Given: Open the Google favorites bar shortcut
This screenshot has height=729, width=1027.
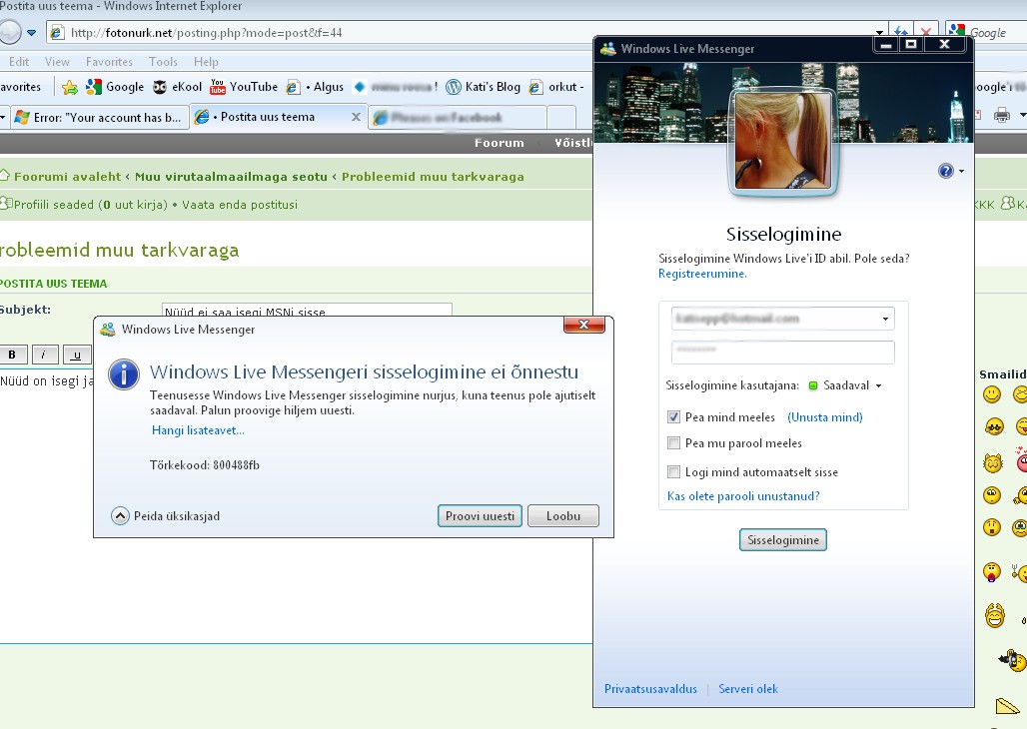Looking at the screenshot, I should coord(115,87).
